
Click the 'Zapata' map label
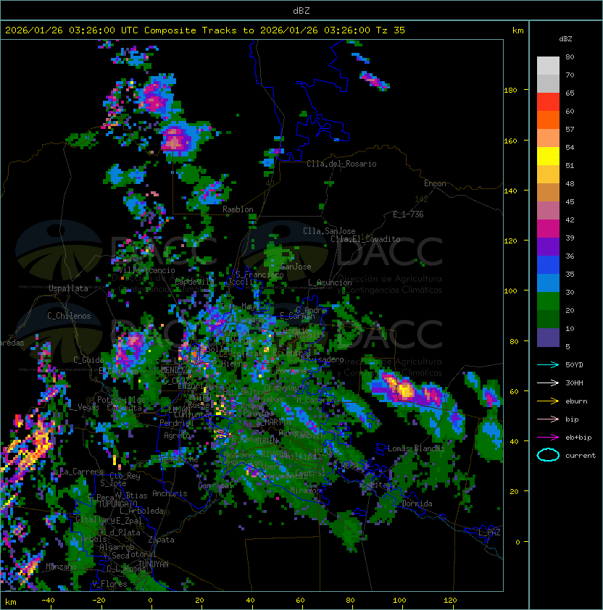[161, 540]
